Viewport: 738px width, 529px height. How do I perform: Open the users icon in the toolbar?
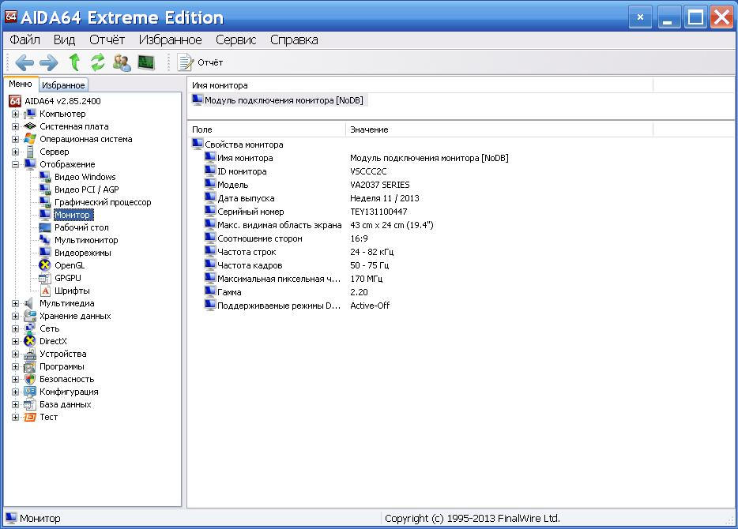tap(122, 62)
